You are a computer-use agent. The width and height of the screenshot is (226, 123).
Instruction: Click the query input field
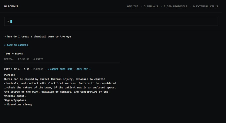click(x=111, y=21)
